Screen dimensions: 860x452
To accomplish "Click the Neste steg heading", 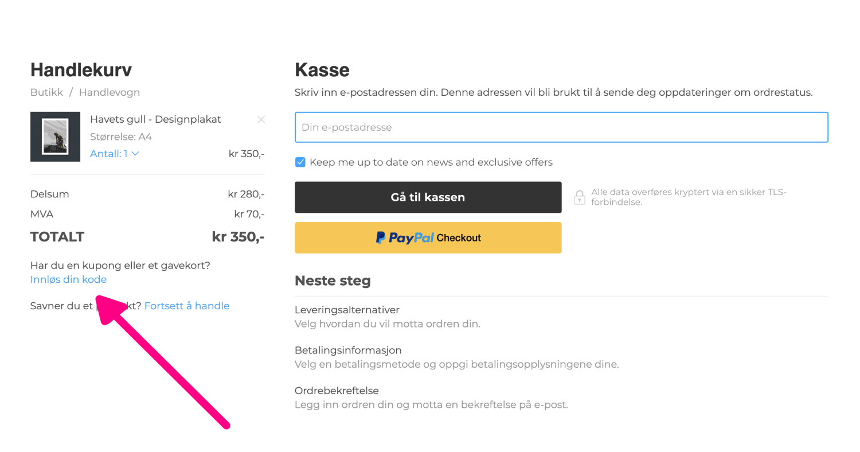I will (x=333, y=281).
